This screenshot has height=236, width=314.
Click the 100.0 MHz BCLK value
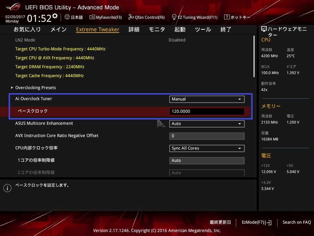(270, 73)
